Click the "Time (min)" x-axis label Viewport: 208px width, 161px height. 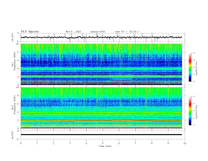click(105, 146)
